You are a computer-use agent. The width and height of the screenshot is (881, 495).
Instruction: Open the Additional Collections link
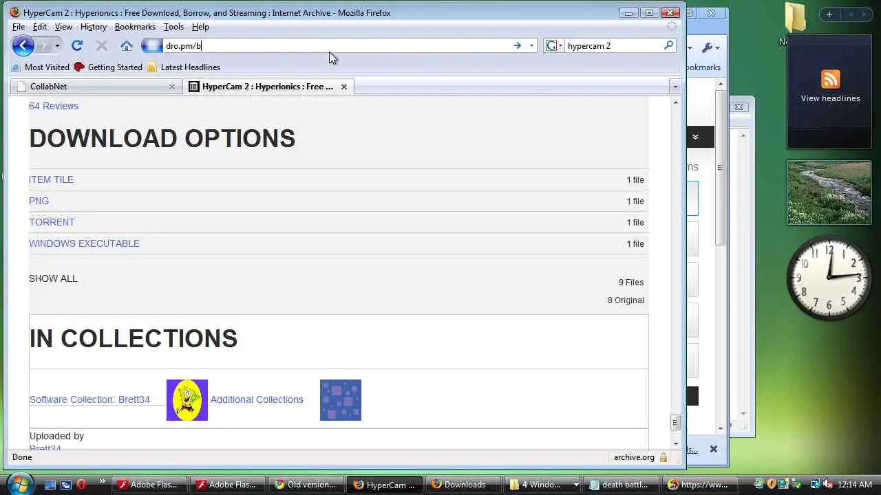257,399
